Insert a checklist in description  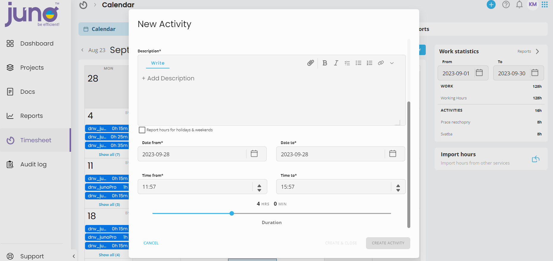tap(347, 63)
